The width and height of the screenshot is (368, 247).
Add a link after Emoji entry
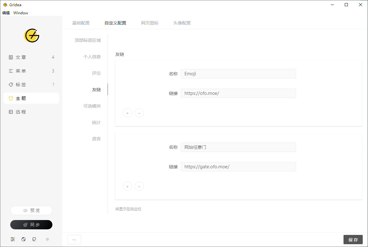(x=127, y=113)
